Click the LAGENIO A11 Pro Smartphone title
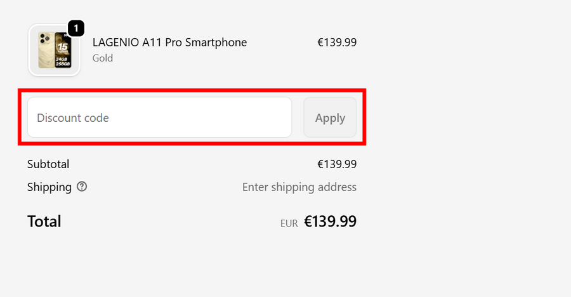571x297 pixels. (169, 43)
